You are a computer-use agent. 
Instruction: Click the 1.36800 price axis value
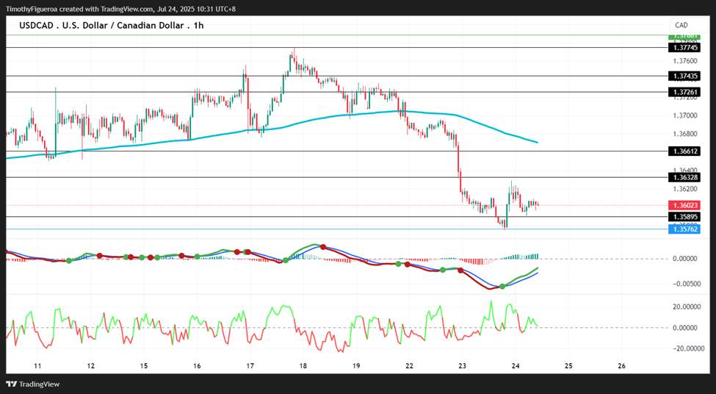(x=685, y=134)
